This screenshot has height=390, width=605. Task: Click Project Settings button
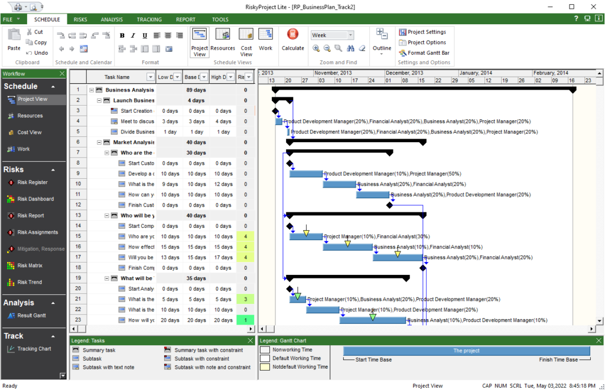point(422,32)
